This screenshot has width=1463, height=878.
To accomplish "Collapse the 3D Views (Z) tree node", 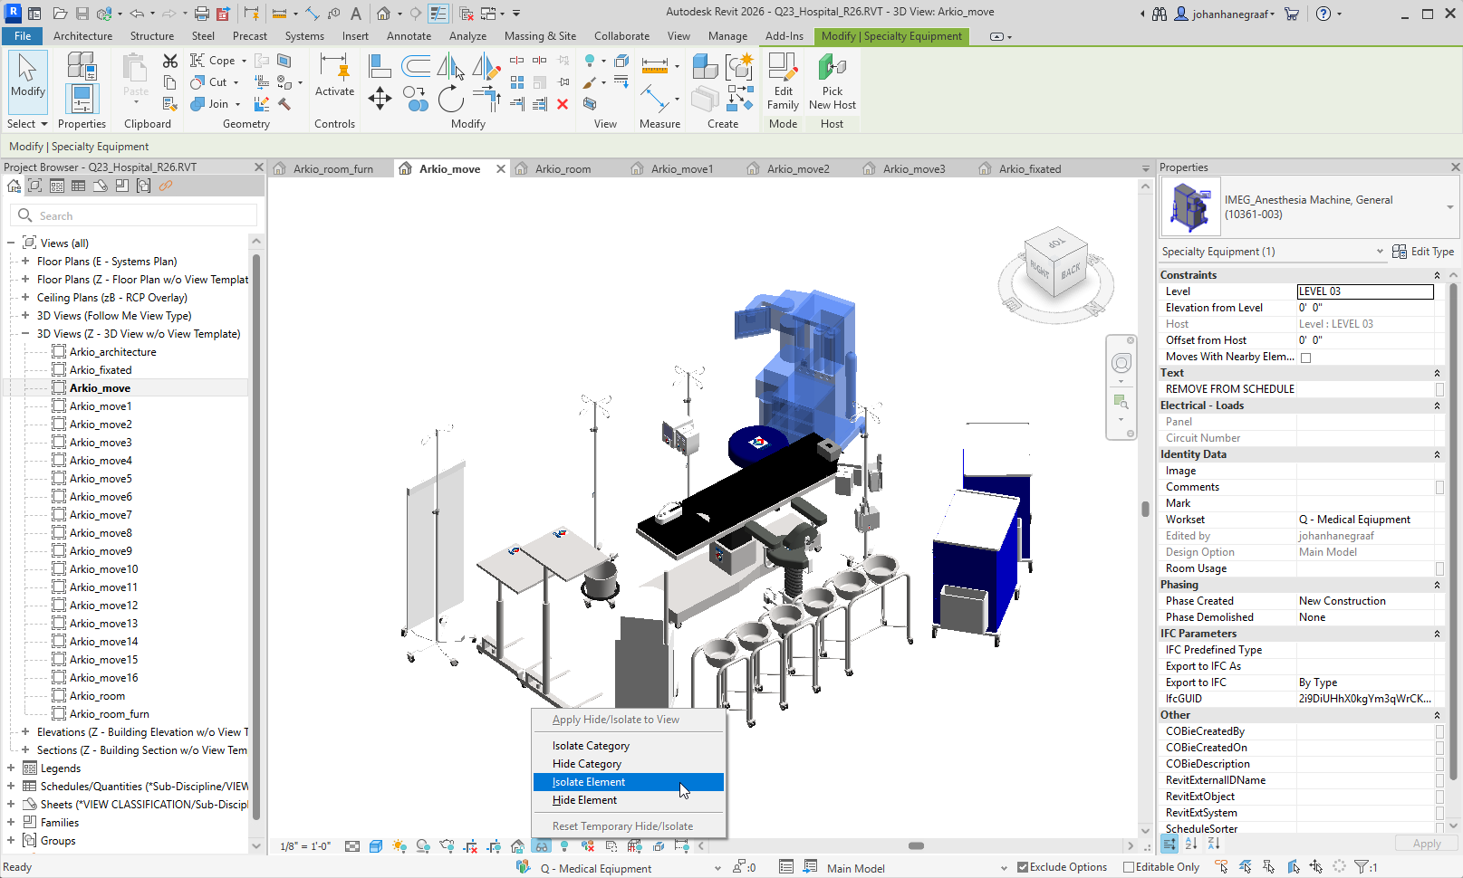I will [25, 333].
